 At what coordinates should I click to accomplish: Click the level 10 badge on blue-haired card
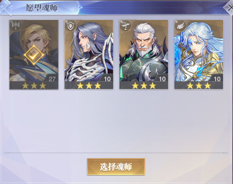coord(217,79)
